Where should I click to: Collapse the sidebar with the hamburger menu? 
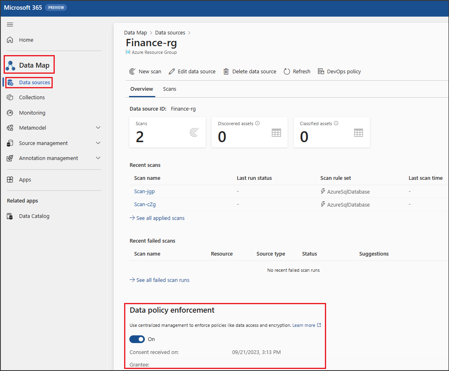pos(10,24)
